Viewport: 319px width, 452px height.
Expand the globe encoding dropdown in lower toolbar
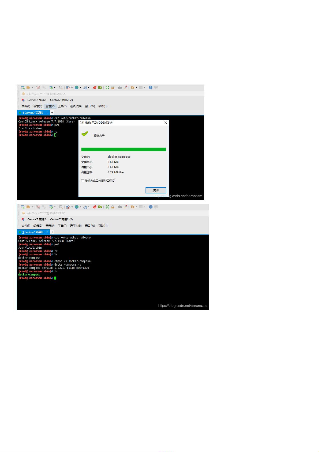click(80, 207)
